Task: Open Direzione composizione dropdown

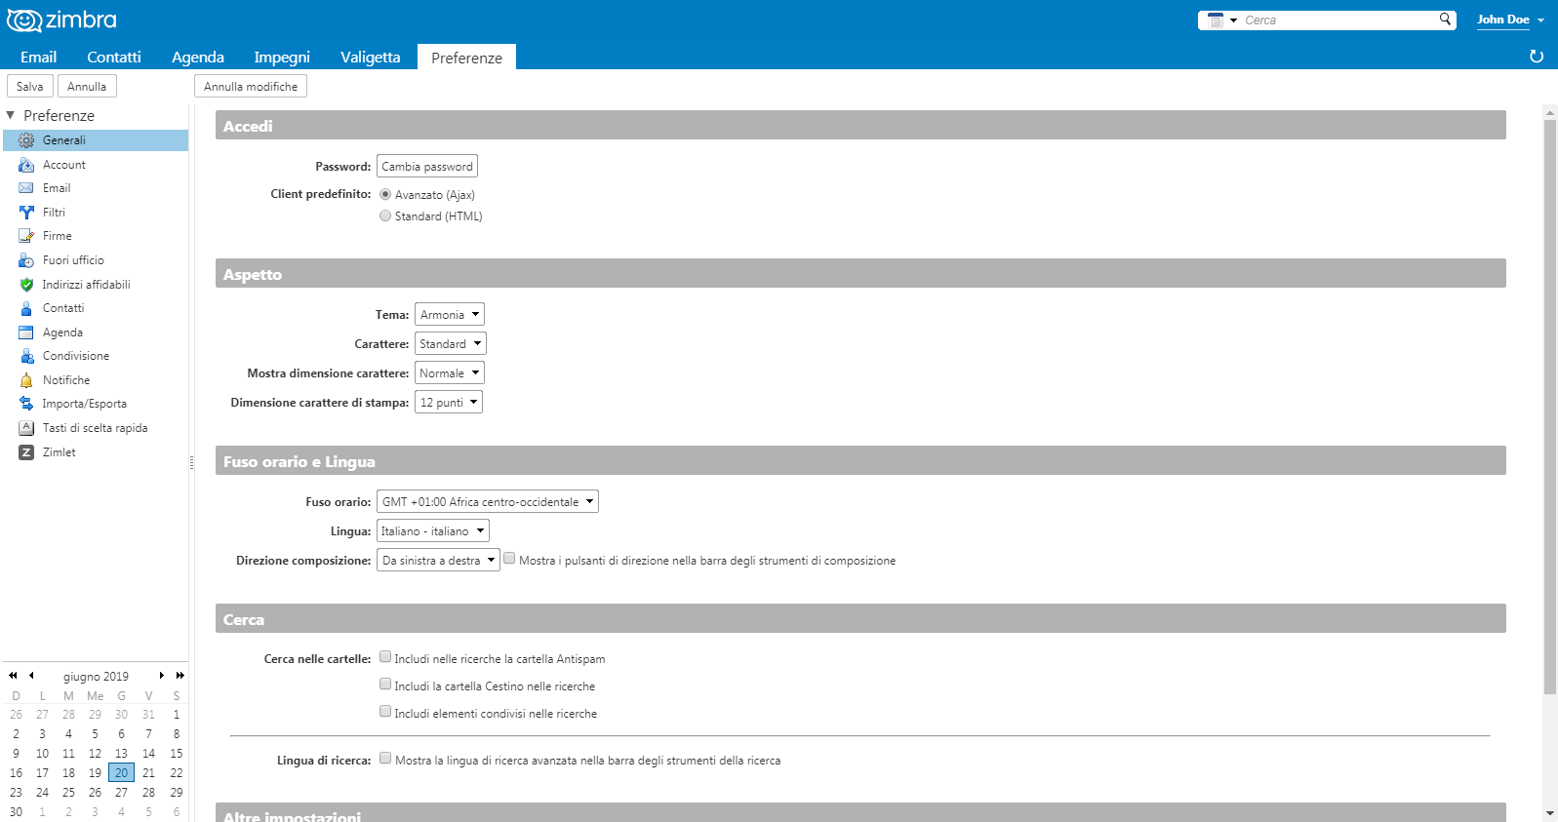Action: (438, 560)
